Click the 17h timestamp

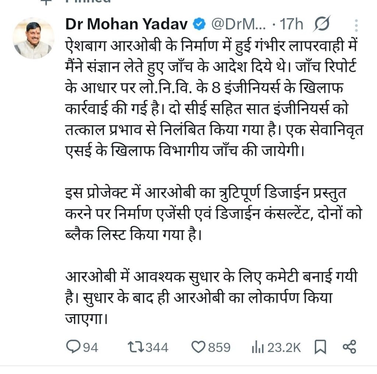[x=292, y=25]
